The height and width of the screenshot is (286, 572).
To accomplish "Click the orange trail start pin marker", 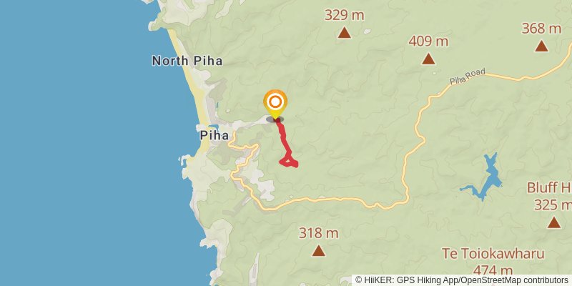I will coord(275,104).
